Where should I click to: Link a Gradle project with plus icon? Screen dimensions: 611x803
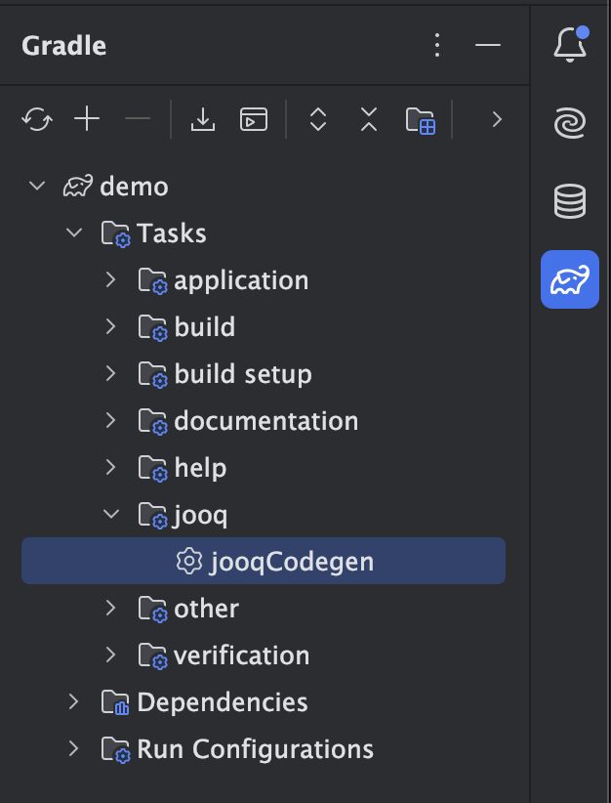point(87,119)
